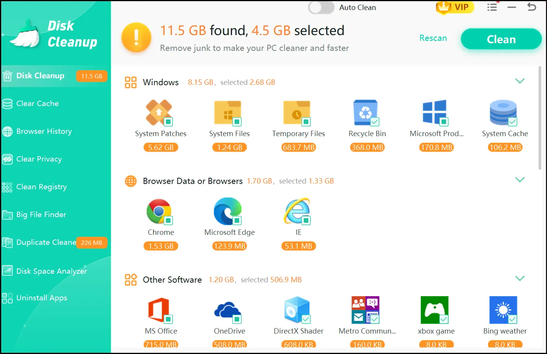Toggle the Microsoft Edge checkbox
Image resolution: width=547 pixels, height=354 pixels.
(x=237, y=221)
